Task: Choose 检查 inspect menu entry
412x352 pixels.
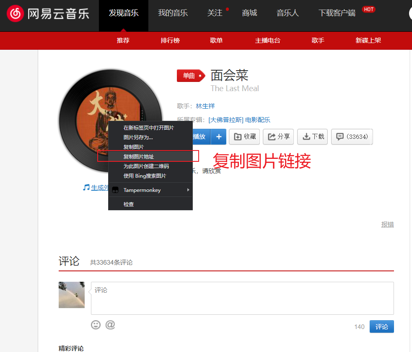Action: 150,204
